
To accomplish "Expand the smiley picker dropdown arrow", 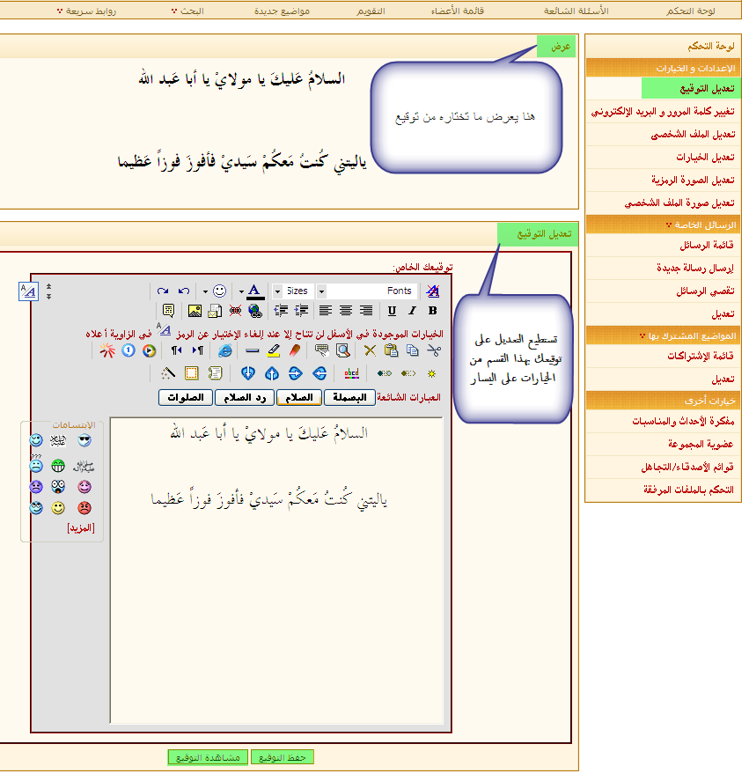I will point(205,291).
